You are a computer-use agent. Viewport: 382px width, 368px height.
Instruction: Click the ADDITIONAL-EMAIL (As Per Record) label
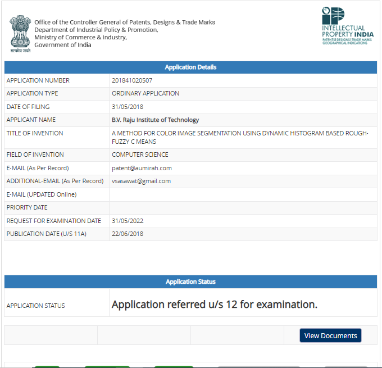[55, 181]
